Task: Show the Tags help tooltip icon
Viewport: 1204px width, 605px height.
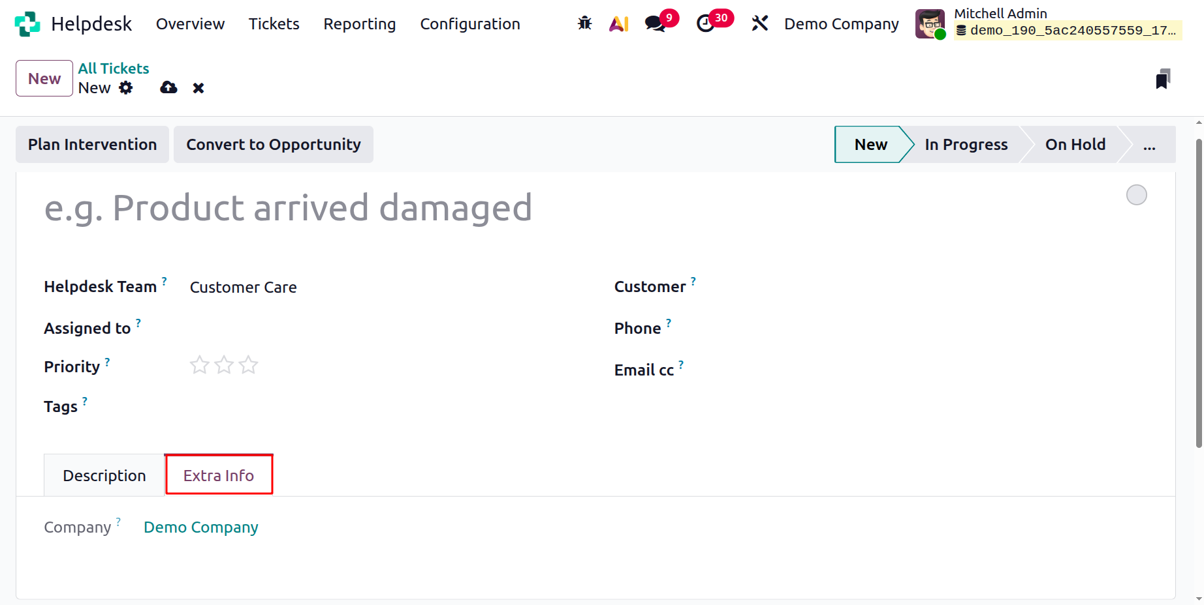Action: (x=85, y=401)
